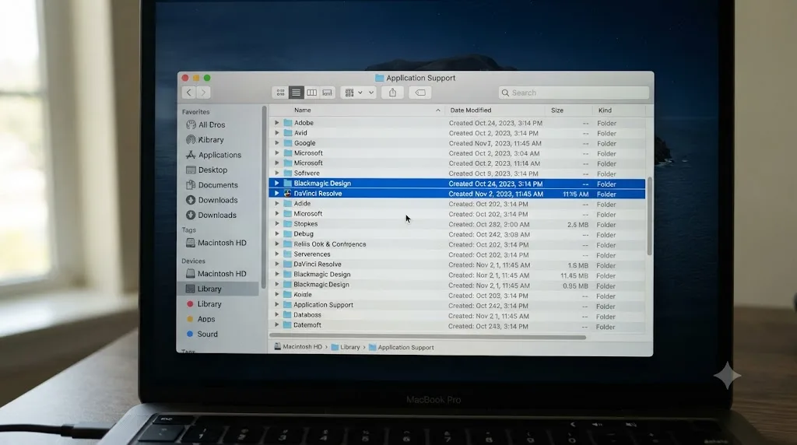Click the 2.5 MB size of Stopkes

click(578, 225)
